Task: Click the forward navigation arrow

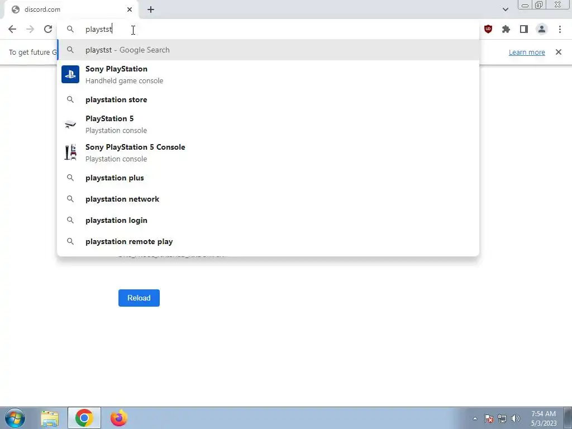Action: click(30, 29)
